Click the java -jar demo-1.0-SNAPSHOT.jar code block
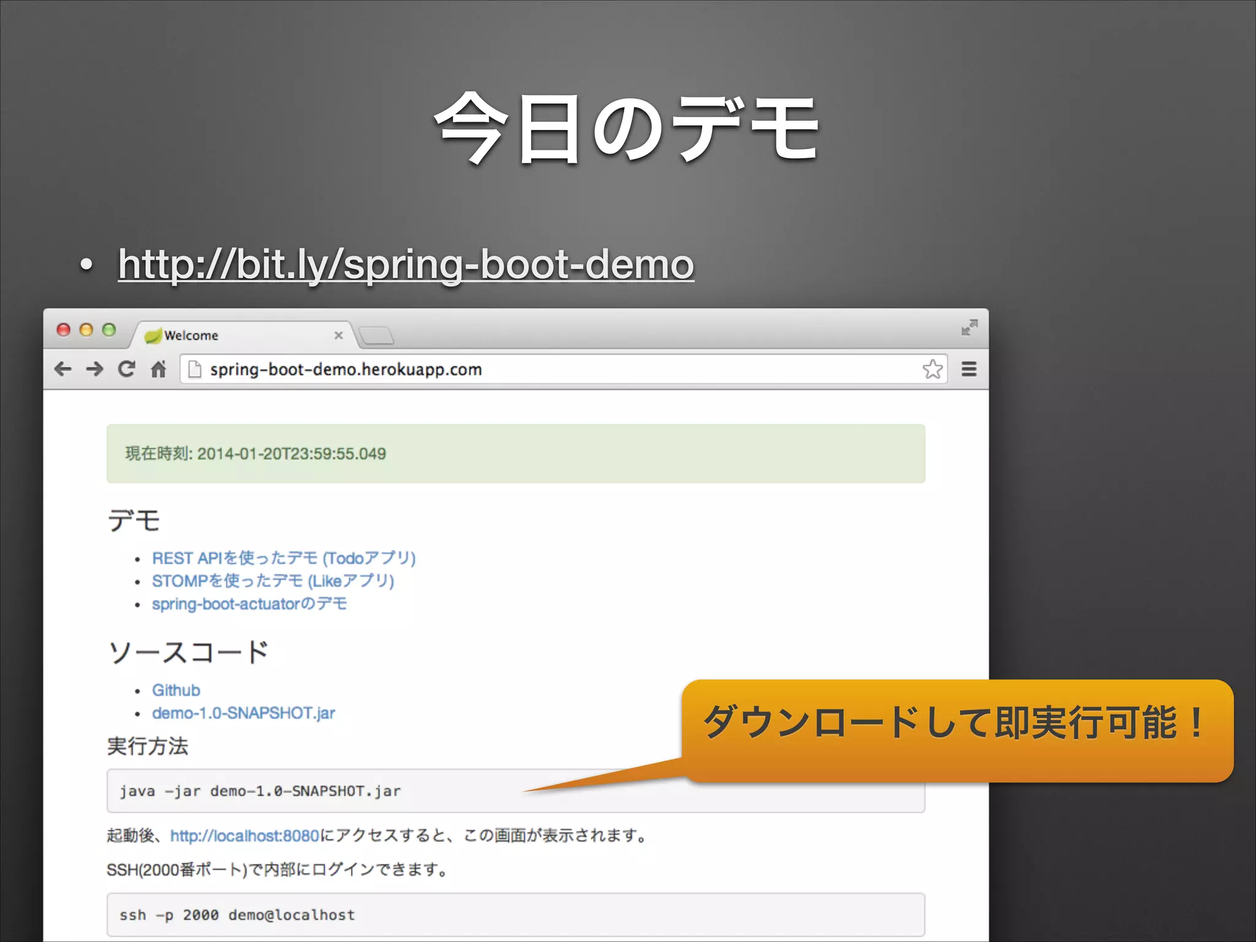 pos(516,791)
